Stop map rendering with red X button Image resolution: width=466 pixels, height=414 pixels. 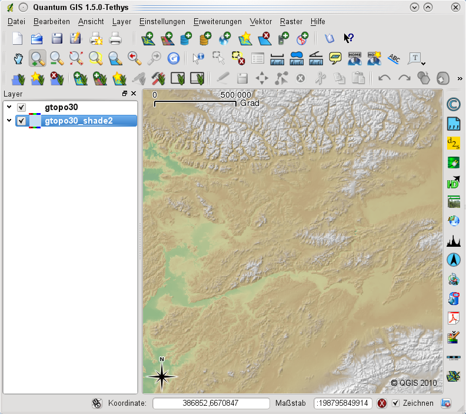[382, 403]
